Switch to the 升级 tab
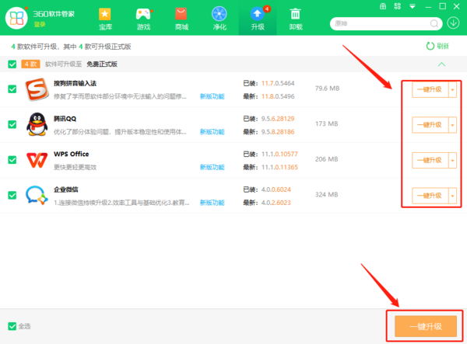 tap(257, 19)
